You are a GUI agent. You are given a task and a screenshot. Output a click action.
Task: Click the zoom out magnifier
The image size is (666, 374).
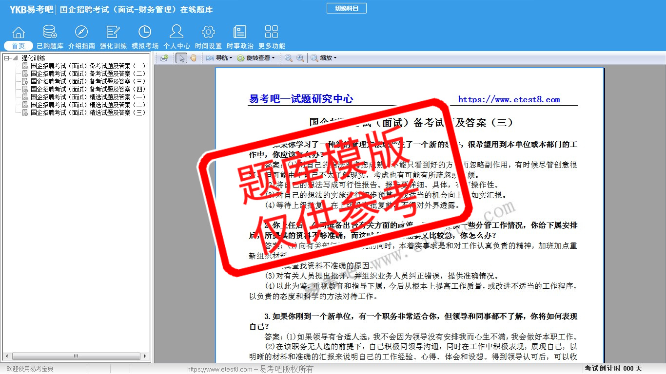289,58
